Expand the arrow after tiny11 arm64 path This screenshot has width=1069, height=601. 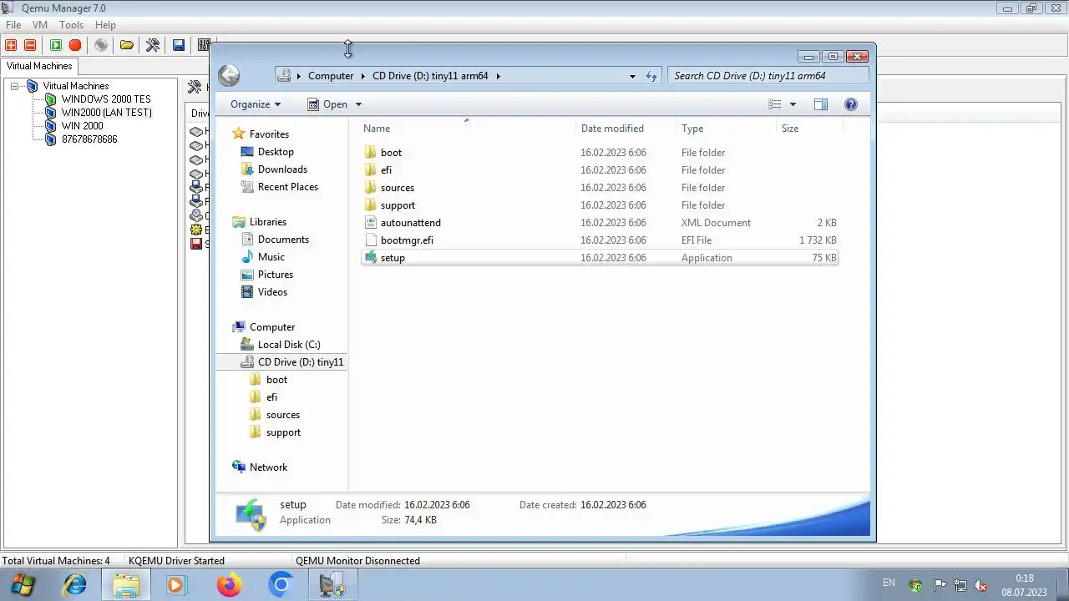tap(498, 76)
